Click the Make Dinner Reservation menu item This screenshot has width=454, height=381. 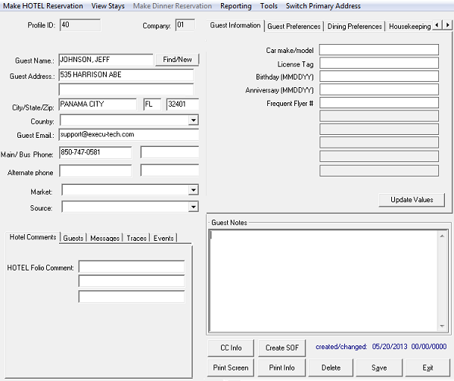(x=173, y=6)
